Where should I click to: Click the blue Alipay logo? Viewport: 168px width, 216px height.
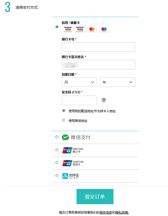click(65, 176)
